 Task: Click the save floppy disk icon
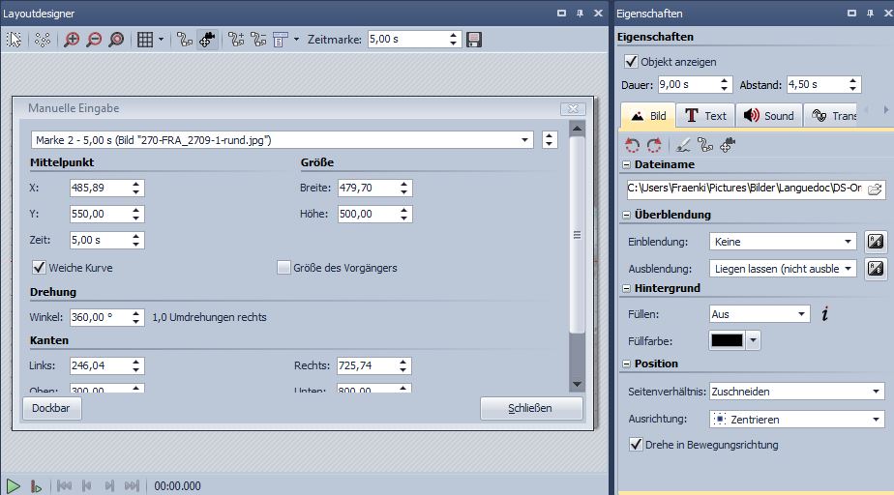474,40
